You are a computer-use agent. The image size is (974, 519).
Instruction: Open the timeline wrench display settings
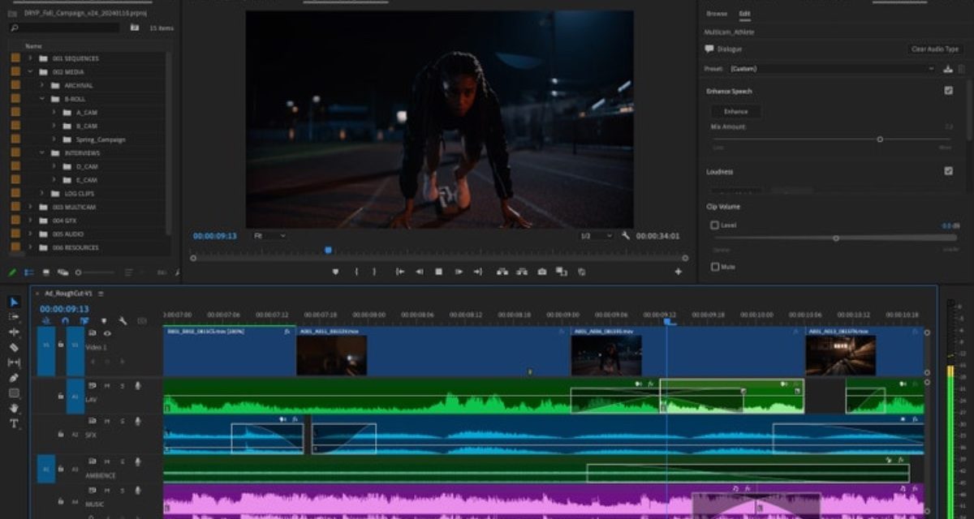click(x=123, y=321)
